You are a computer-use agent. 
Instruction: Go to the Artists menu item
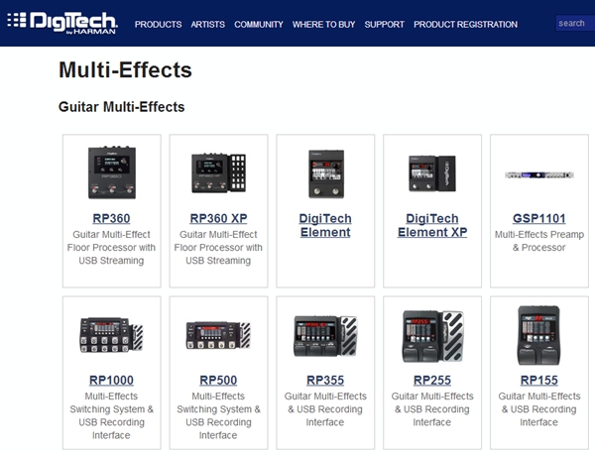(x=208, y=24)
